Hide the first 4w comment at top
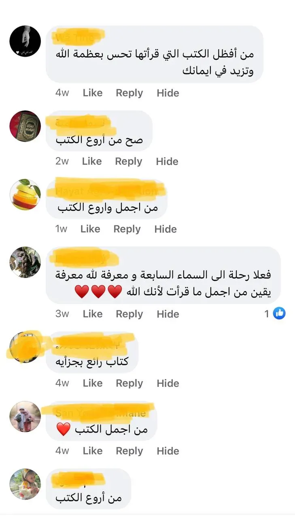This screenshot has width=295, height=518. (x=168, y=93)
